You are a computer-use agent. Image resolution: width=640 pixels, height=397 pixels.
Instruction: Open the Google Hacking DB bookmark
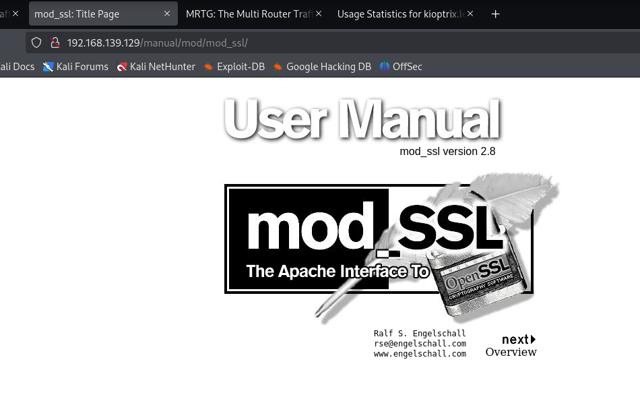322,67
